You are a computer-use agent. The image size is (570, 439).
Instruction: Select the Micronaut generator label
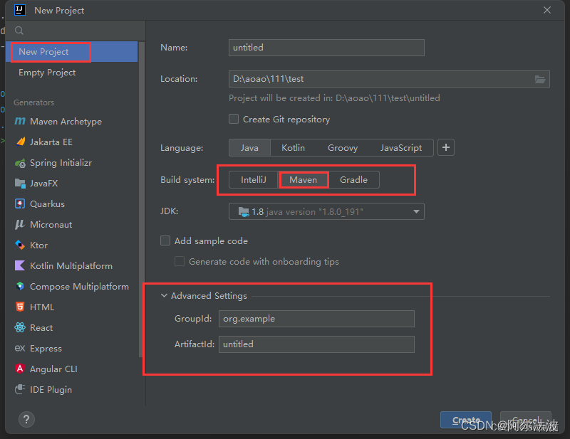click(51, 225)
